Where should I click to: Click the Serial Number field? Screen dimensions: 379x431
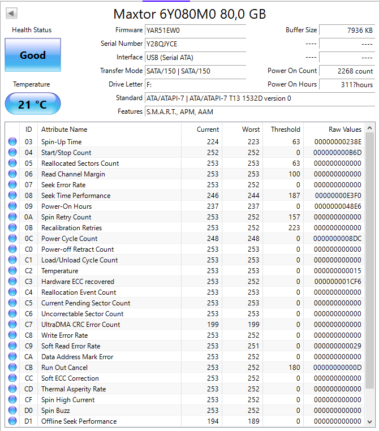tap(195, 44)
